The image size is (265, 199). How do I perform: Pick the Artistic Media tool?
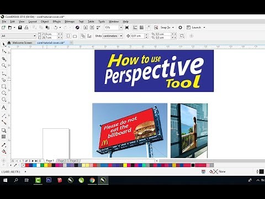pos(4,80)
